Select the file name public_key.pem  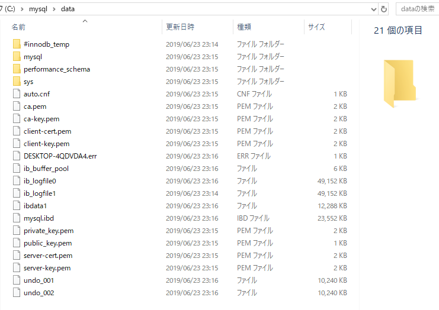click(47, 243)
